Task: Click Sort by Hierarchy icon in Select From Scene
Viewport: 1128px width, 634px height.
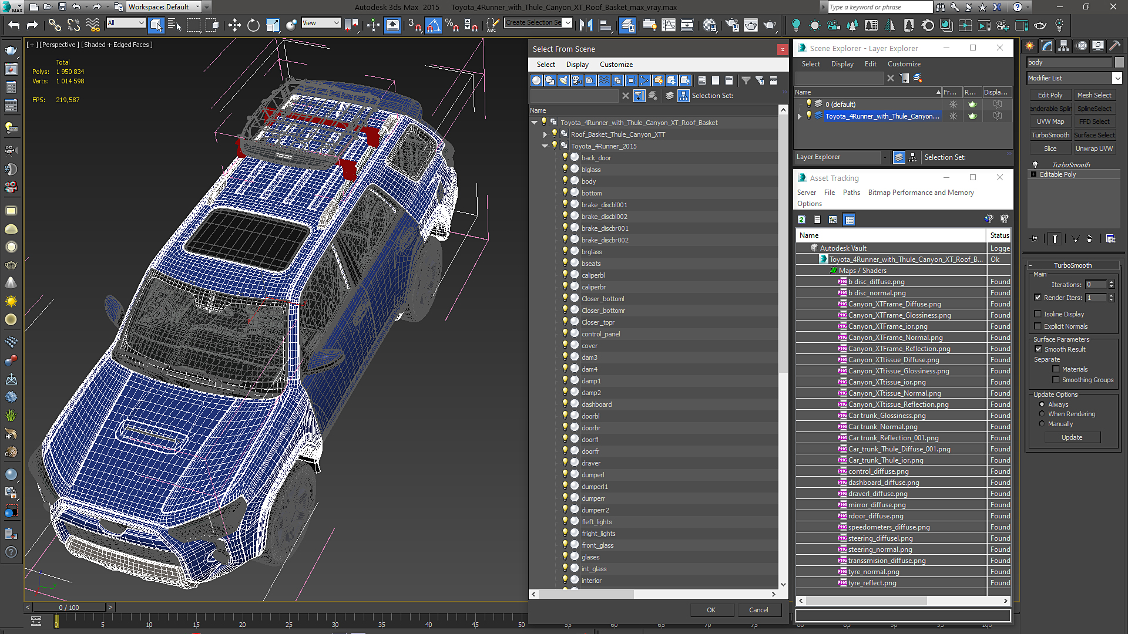Action: (x=683, y=96)
